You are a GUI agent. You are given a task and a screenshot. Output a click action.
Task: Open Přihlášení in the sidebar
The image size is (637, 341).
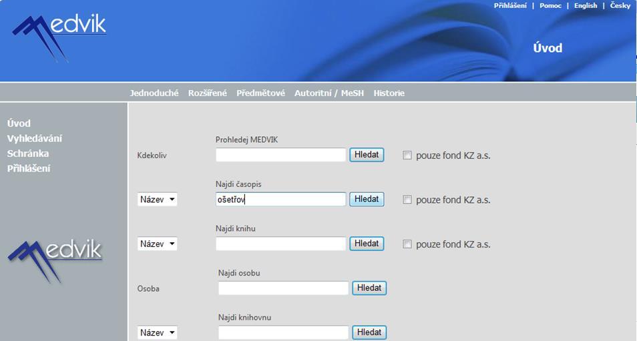[x=29, y=168]
